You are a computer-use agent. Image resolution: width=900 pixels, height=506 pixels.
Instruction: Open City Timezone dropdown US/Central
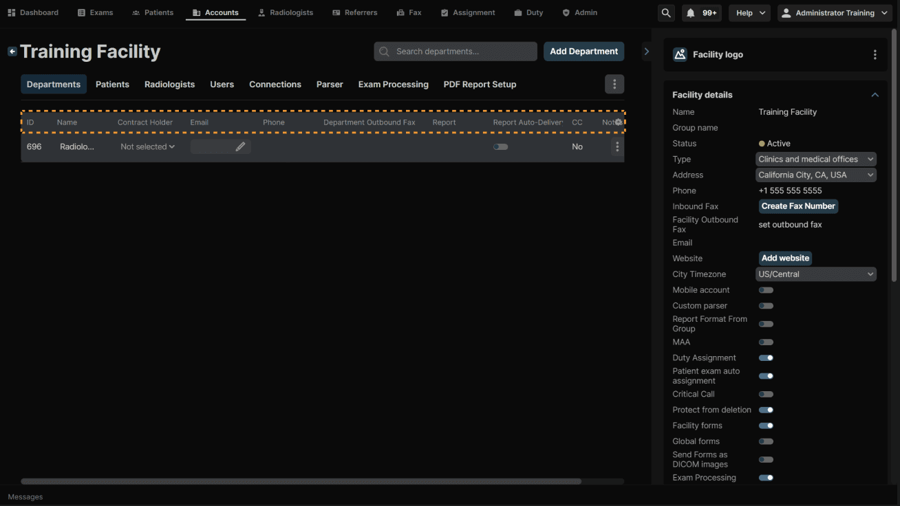[816, 274]
